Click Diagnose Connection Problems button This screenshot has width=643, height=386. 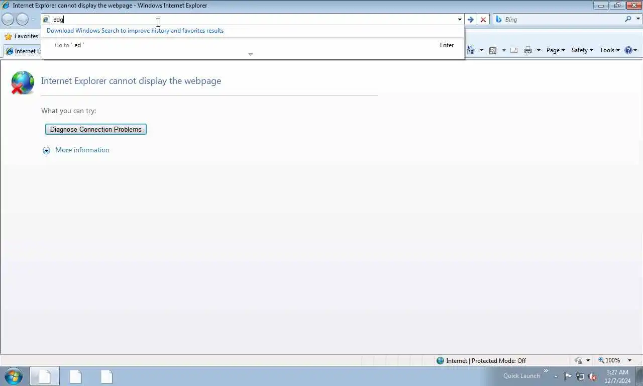(x=96, y=129)
